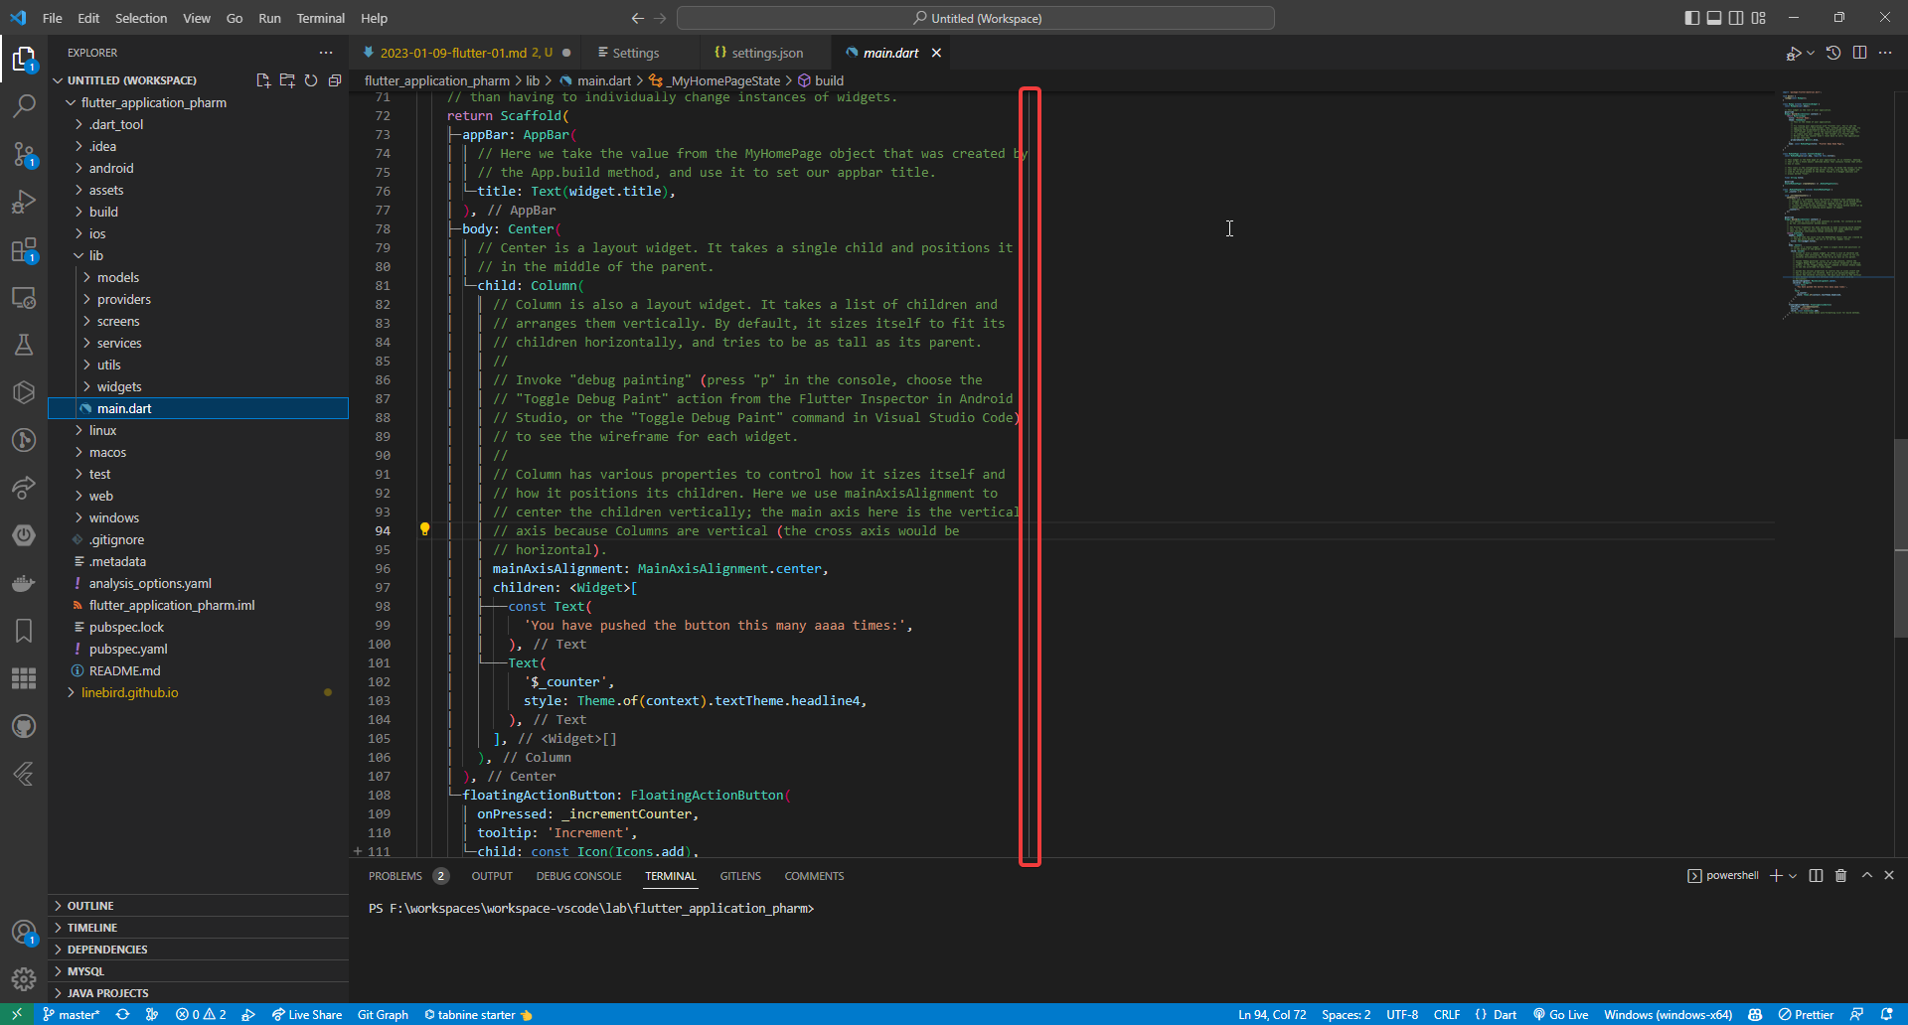Viewport: 1908px width, 1025px height.
Task: Open the Flutter view in activity bar
Action: [x=24, y=774]
